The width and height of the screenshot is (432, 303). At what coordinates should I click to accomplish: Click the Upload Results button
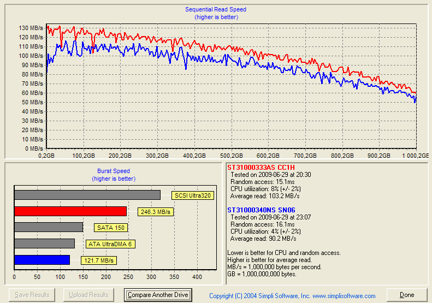(x=90, y=295)
